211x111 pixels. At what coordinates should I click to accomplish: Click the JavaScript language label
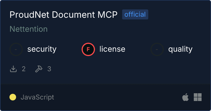click(x=37, y=97)
